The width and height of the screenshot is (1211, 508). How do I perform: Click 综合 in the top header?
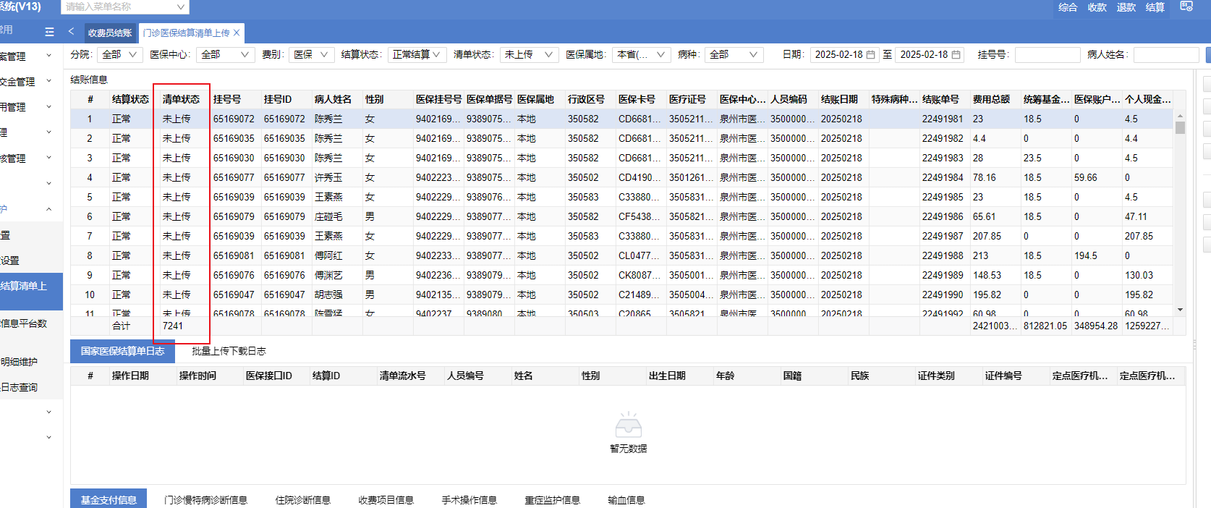tap(1068, 7)
